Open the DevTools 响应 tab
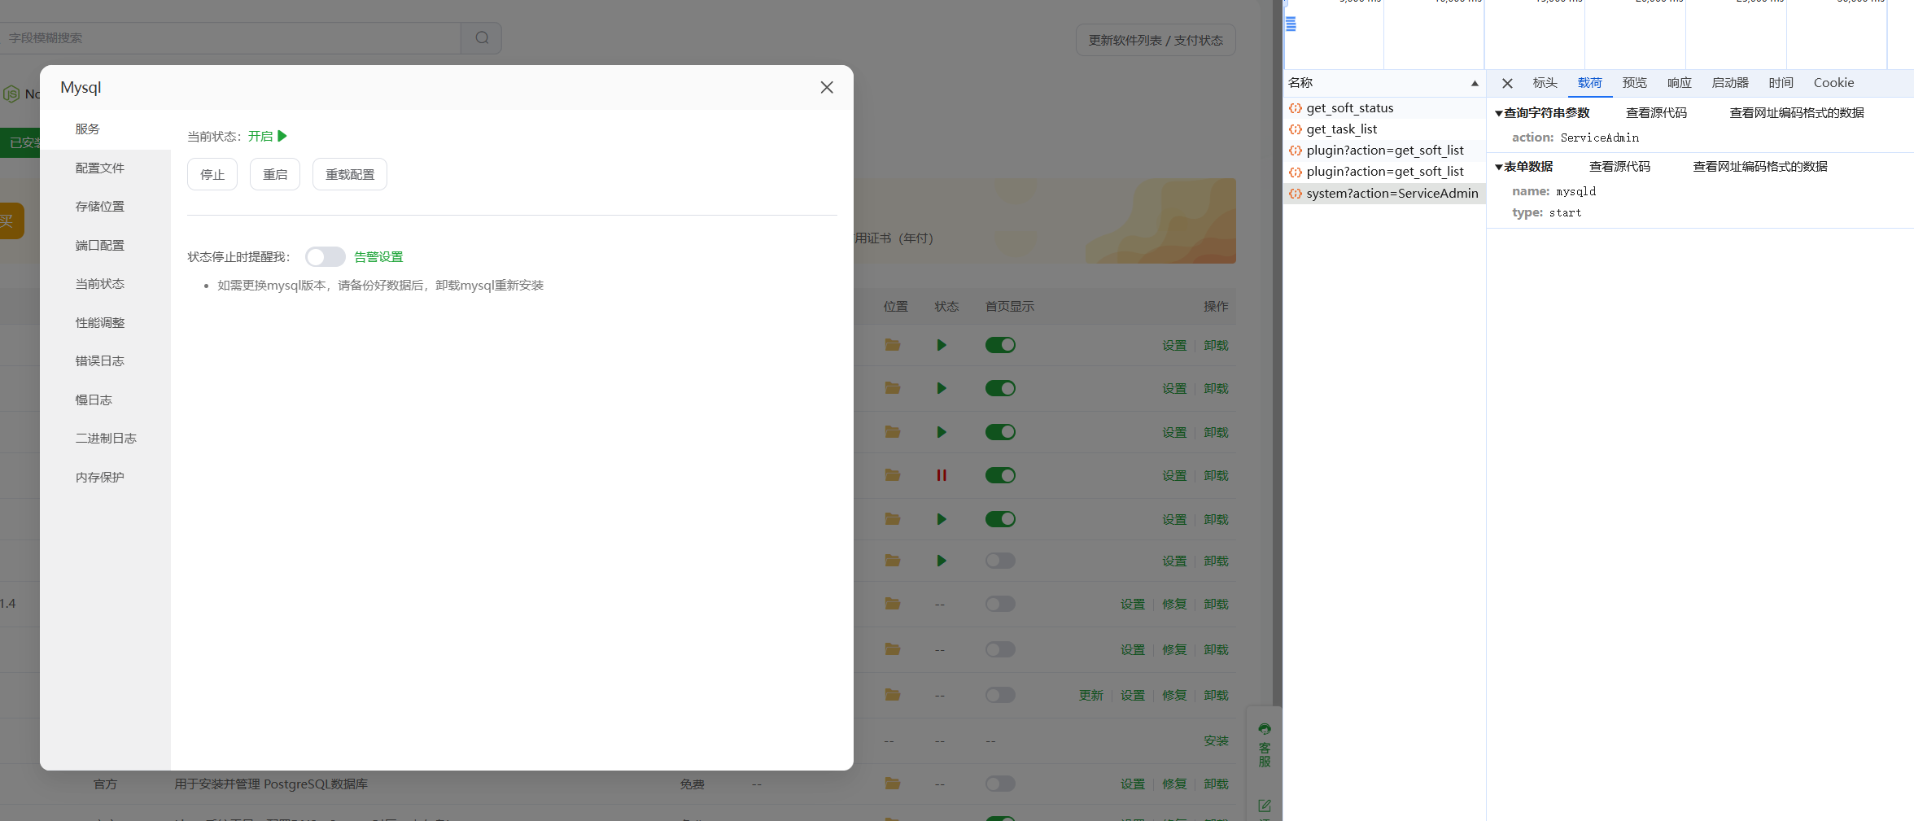This screenshot has height=821, width=1914. pos(1680,83)
